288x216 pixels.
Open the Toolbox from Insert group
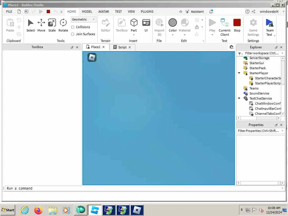[x=121, y=26]
